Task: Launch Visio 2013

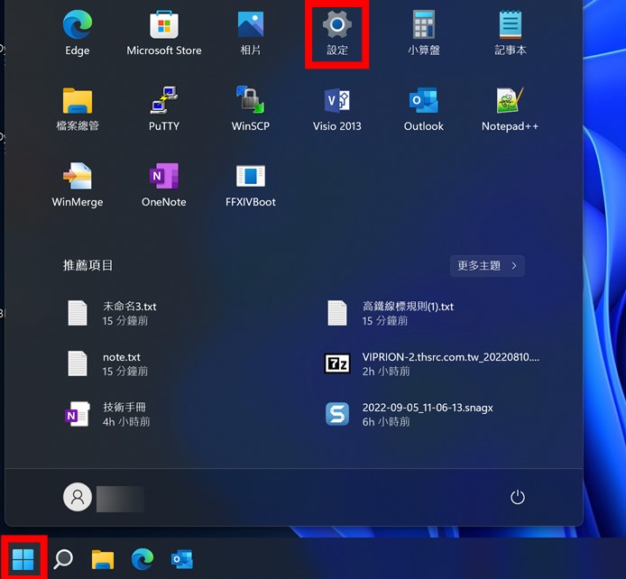Action: click(x=336, y=108)
